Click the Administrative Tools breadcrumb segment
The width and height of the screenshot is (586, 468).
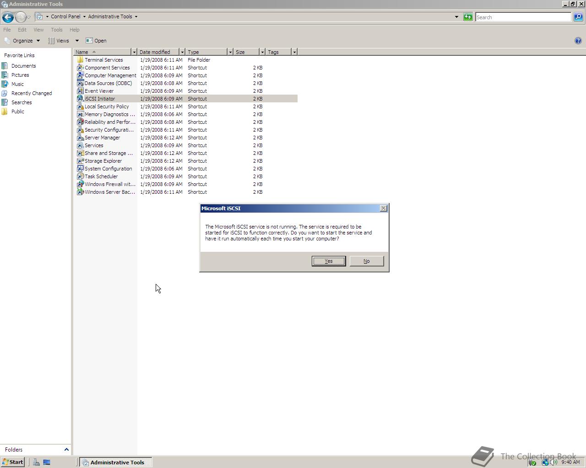coord(110,17)
